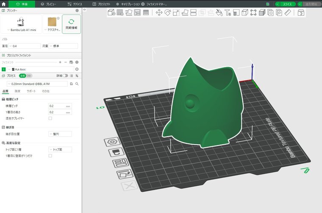The height and width of the screenshot is (213, 322).
Task: Open printer settings gear in Printer header
Action: pyautogui.click(x=77, y=11)
